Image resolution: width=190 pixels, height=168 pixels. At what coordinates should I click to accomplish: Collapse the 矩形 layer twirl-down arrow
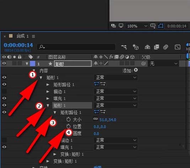coord(27,64)
